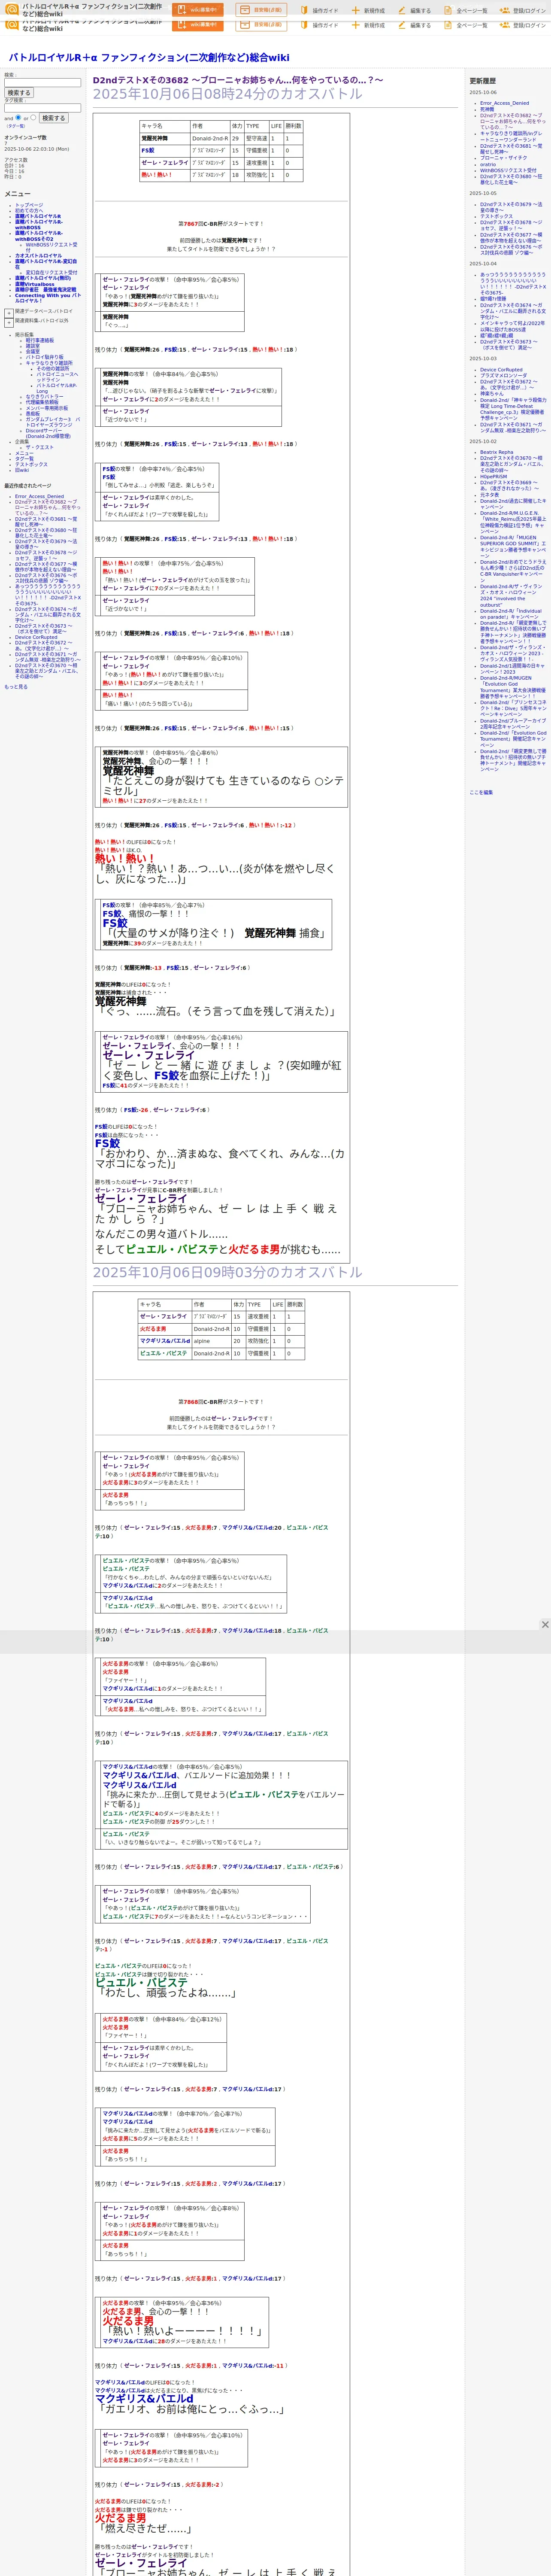The height and width of the screenshot is (2576, 551).
Task: Open 死神舞 in 更新履歴
Action: [487, 109]
